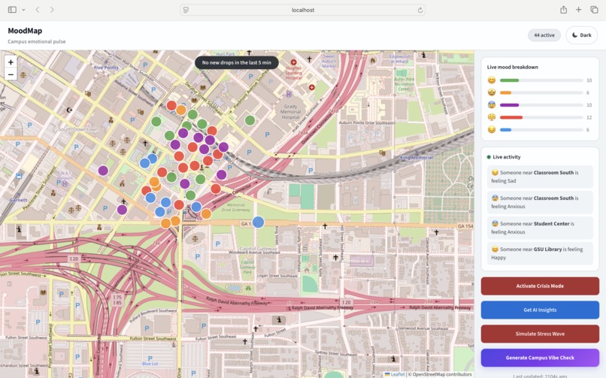
Task: Click the stressed emoji with count 12
Action: 492,117
